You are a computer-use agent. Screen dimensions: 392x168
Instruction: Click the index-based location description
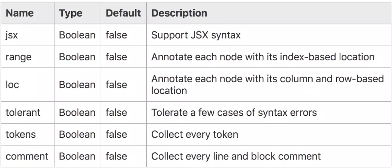[x=263, y=57]
